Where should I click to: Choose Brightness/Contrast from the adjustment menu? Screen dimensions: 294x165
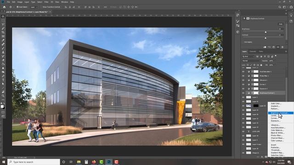[x=281, y=113]
